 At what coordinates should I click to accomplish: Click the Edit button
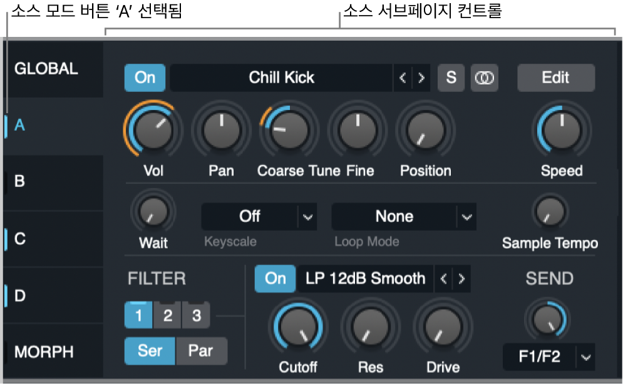point(556,78)
